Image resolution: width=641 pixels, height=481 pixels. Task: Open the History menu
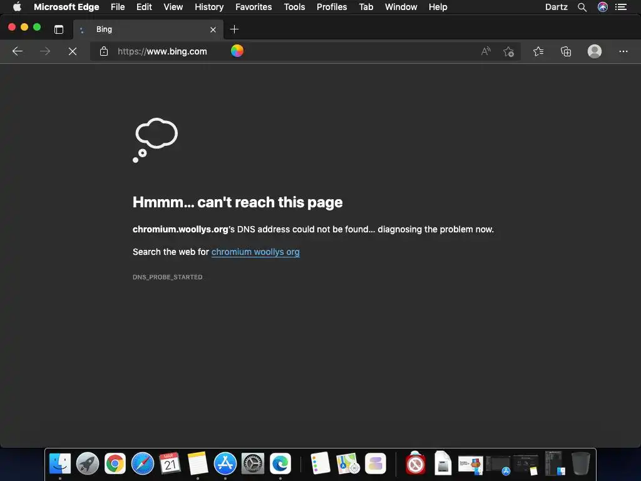(209, 7)
